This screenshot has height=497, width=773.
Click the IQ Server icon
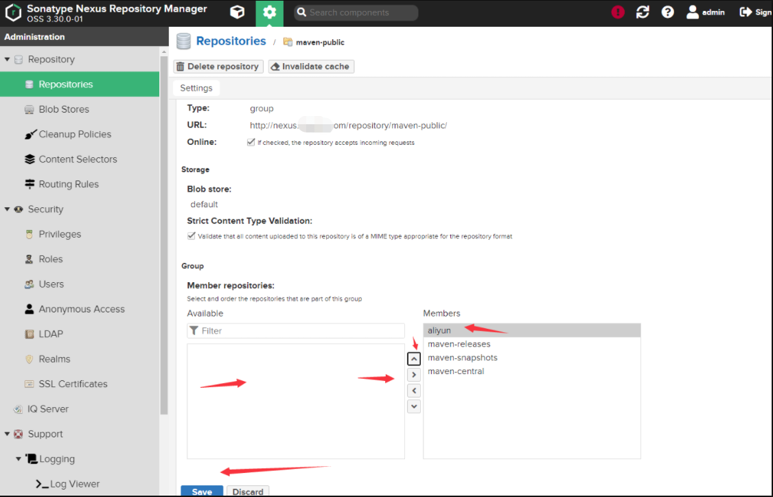click(19, 408)
